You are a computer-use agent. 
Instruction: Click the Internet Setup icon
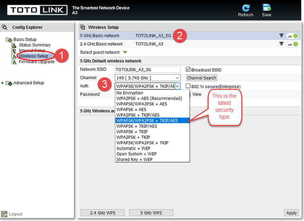[x=14, y=51]
